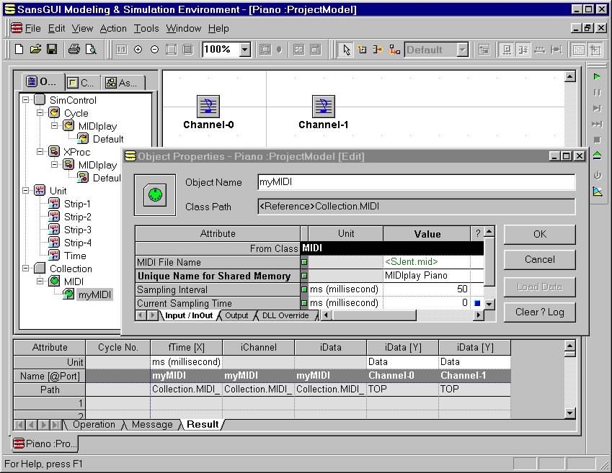Collapse the Unit tree node
The height and width of the screenshot is (473, 612).
(26, 191)
